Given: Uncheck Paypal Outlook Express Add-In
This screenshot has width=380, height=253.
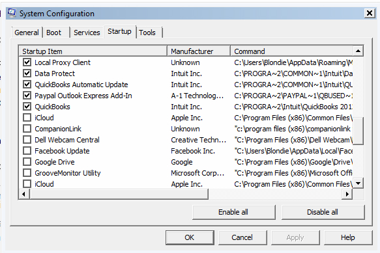Looking at the screenshot, I should click(27, 96).
